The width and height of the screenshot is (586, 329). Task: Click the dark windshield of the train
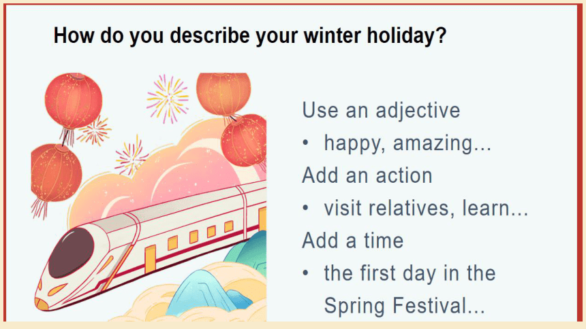pos(71,253)
